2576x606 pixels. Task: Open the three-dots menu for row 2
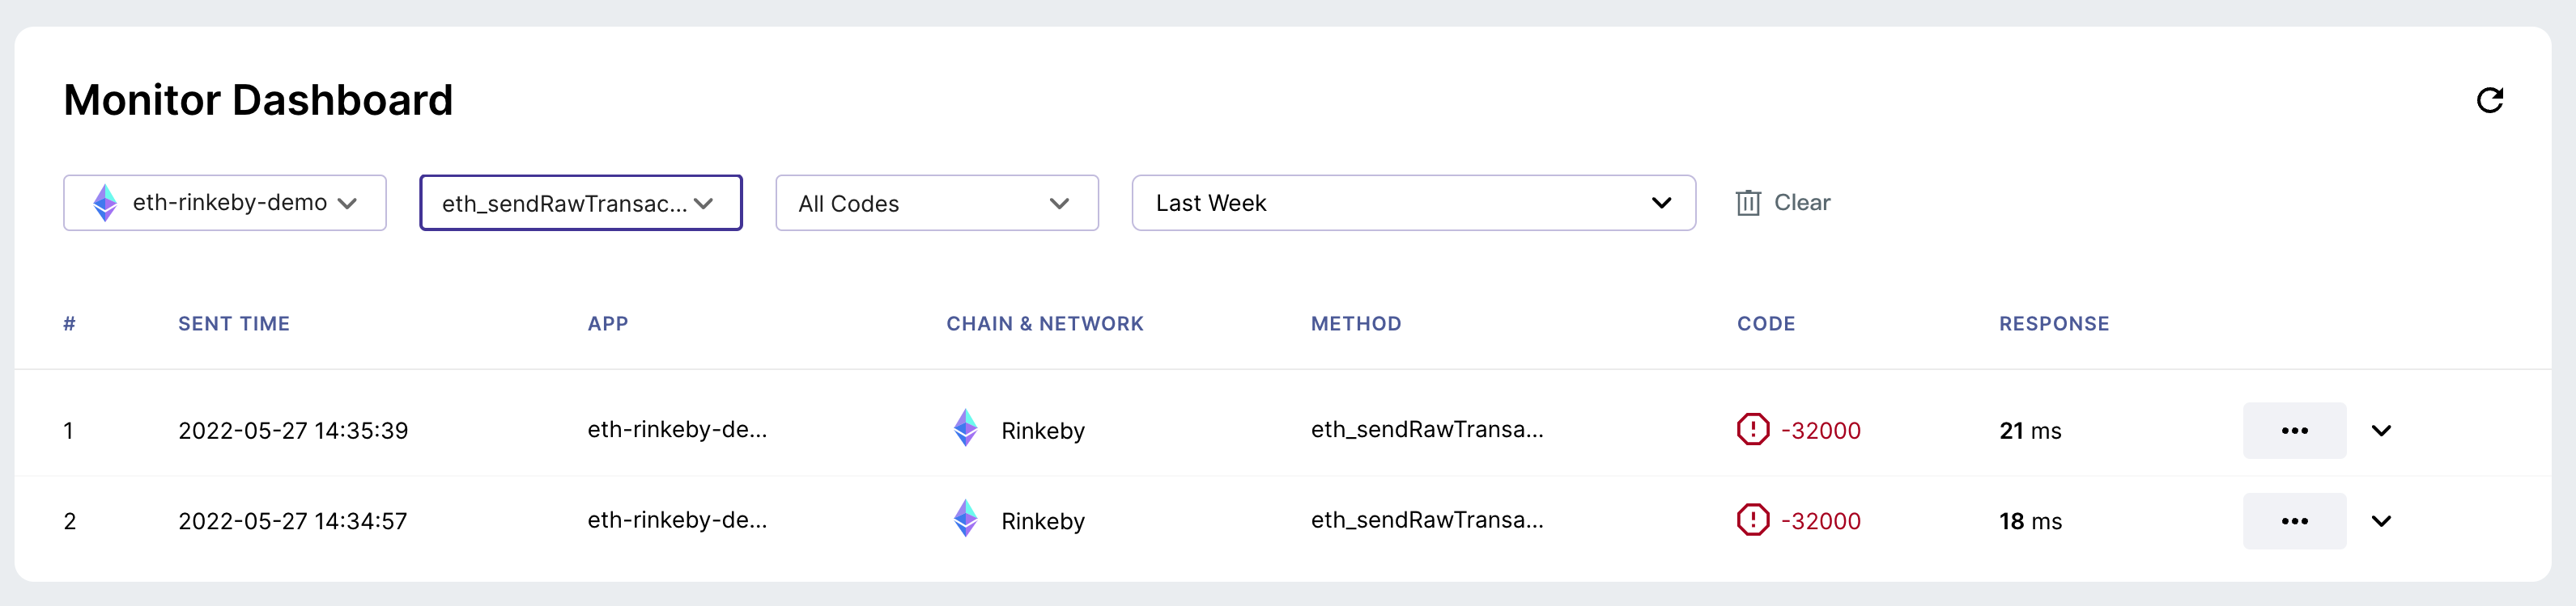tap(2294, 521)
